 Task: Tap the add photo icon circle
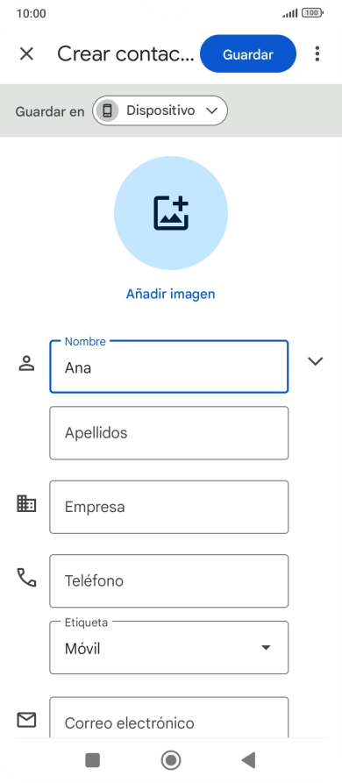[x=171, y=213]
